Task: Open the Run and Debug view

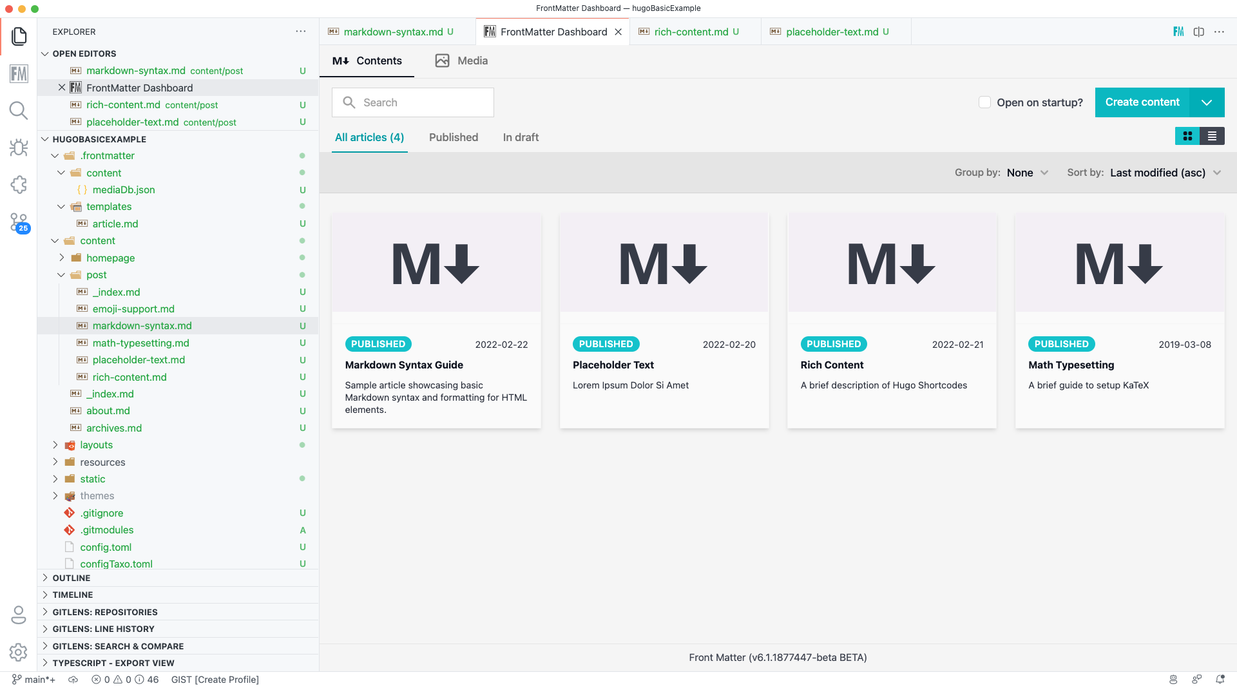Action: [19, 148]
